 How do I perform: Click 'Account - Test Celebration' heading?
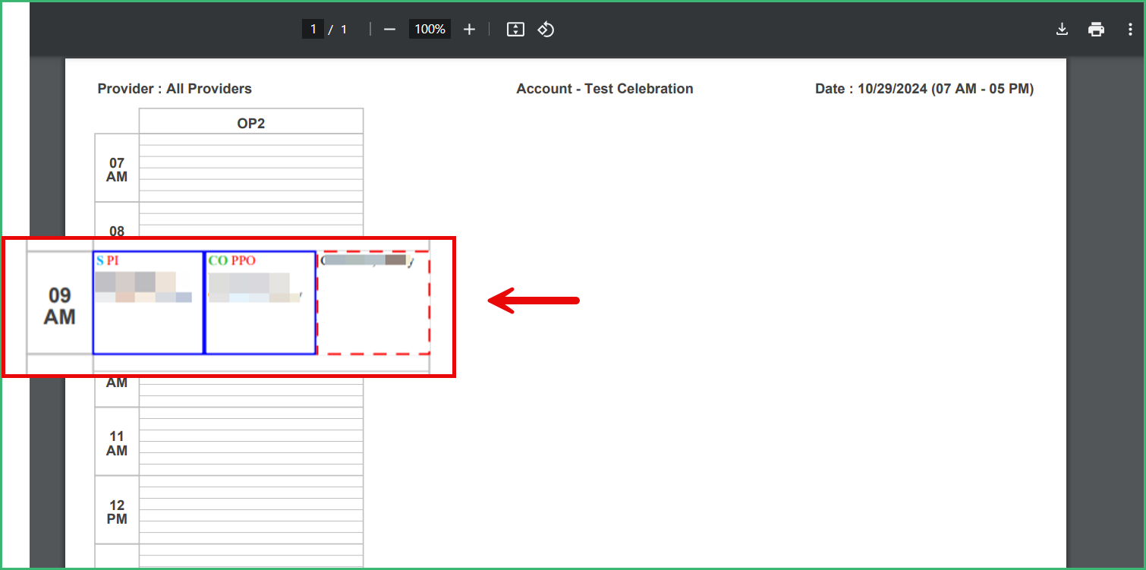pos(605,89)
